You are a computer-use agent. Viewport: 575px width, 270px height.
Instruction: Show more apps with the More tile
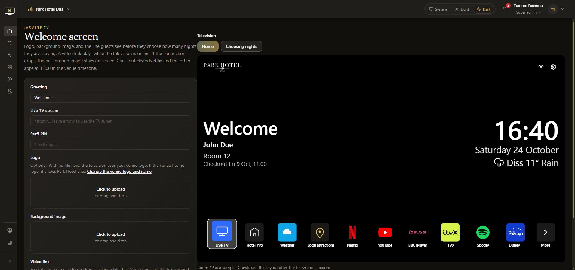[546, 235]
